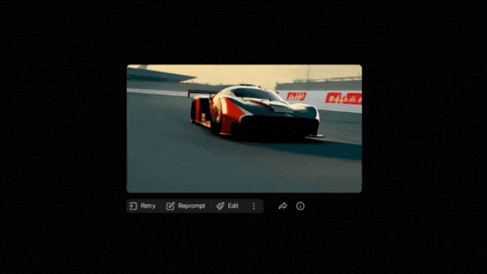Open the info circle icon

click(x=300, y=206)
